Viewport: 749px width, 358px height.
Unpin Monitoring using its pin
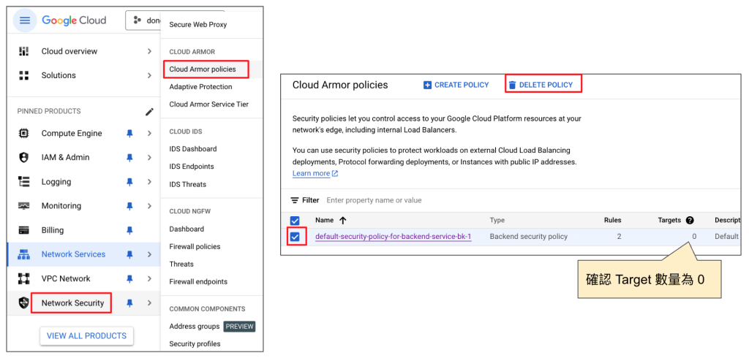coord(129,206)
